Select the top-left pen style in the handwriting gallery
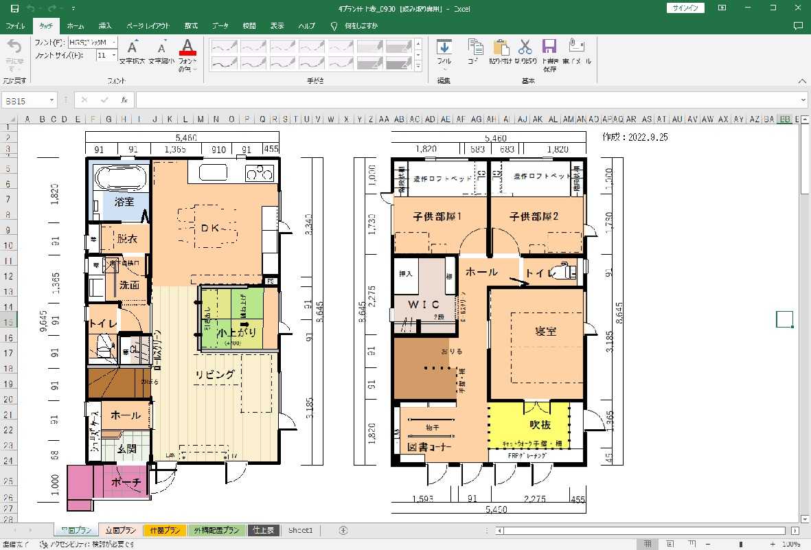The width and height of the screenshot is (811, 550). click(x=224, y=47)
